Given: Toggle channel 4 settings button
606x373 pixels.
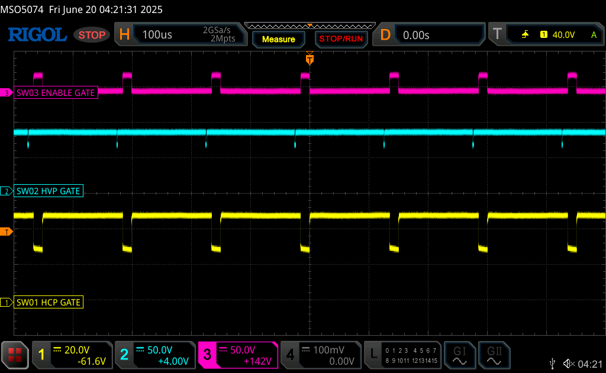Looking at the screenshot, I should 290,355.
